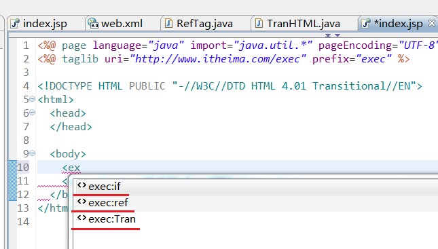Click line number 1 in the gutter
This screenshot has height=249, width=438.
click(x=26, y=45)
